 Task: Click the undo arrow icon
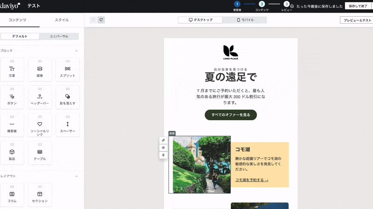click(x=93, y=20)
